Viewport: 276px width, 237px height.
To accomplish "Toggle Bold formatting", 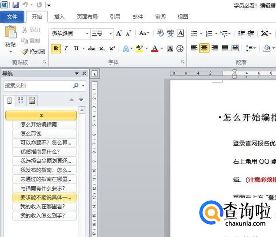I will 56,49.
